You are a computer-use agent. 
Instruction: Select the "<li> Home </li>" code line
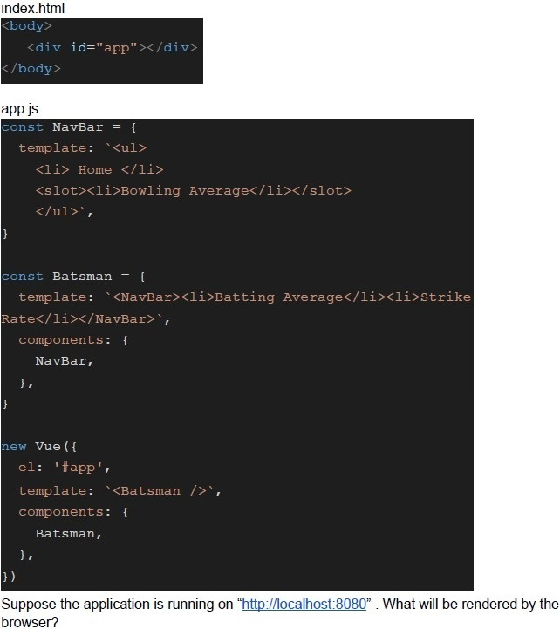(99, 169)
